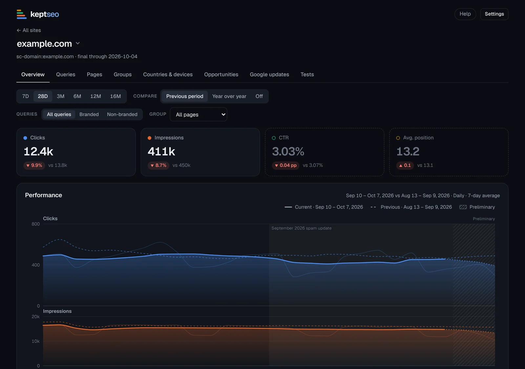Click the example.com site heading
The image size is (525, 369).
[44, 44]
